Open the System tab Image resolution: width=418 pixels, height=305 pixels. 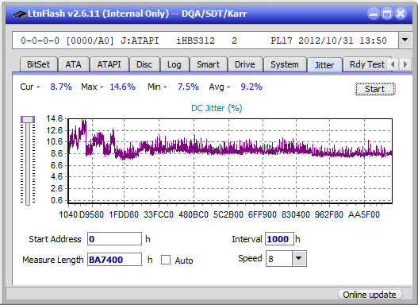285,64
